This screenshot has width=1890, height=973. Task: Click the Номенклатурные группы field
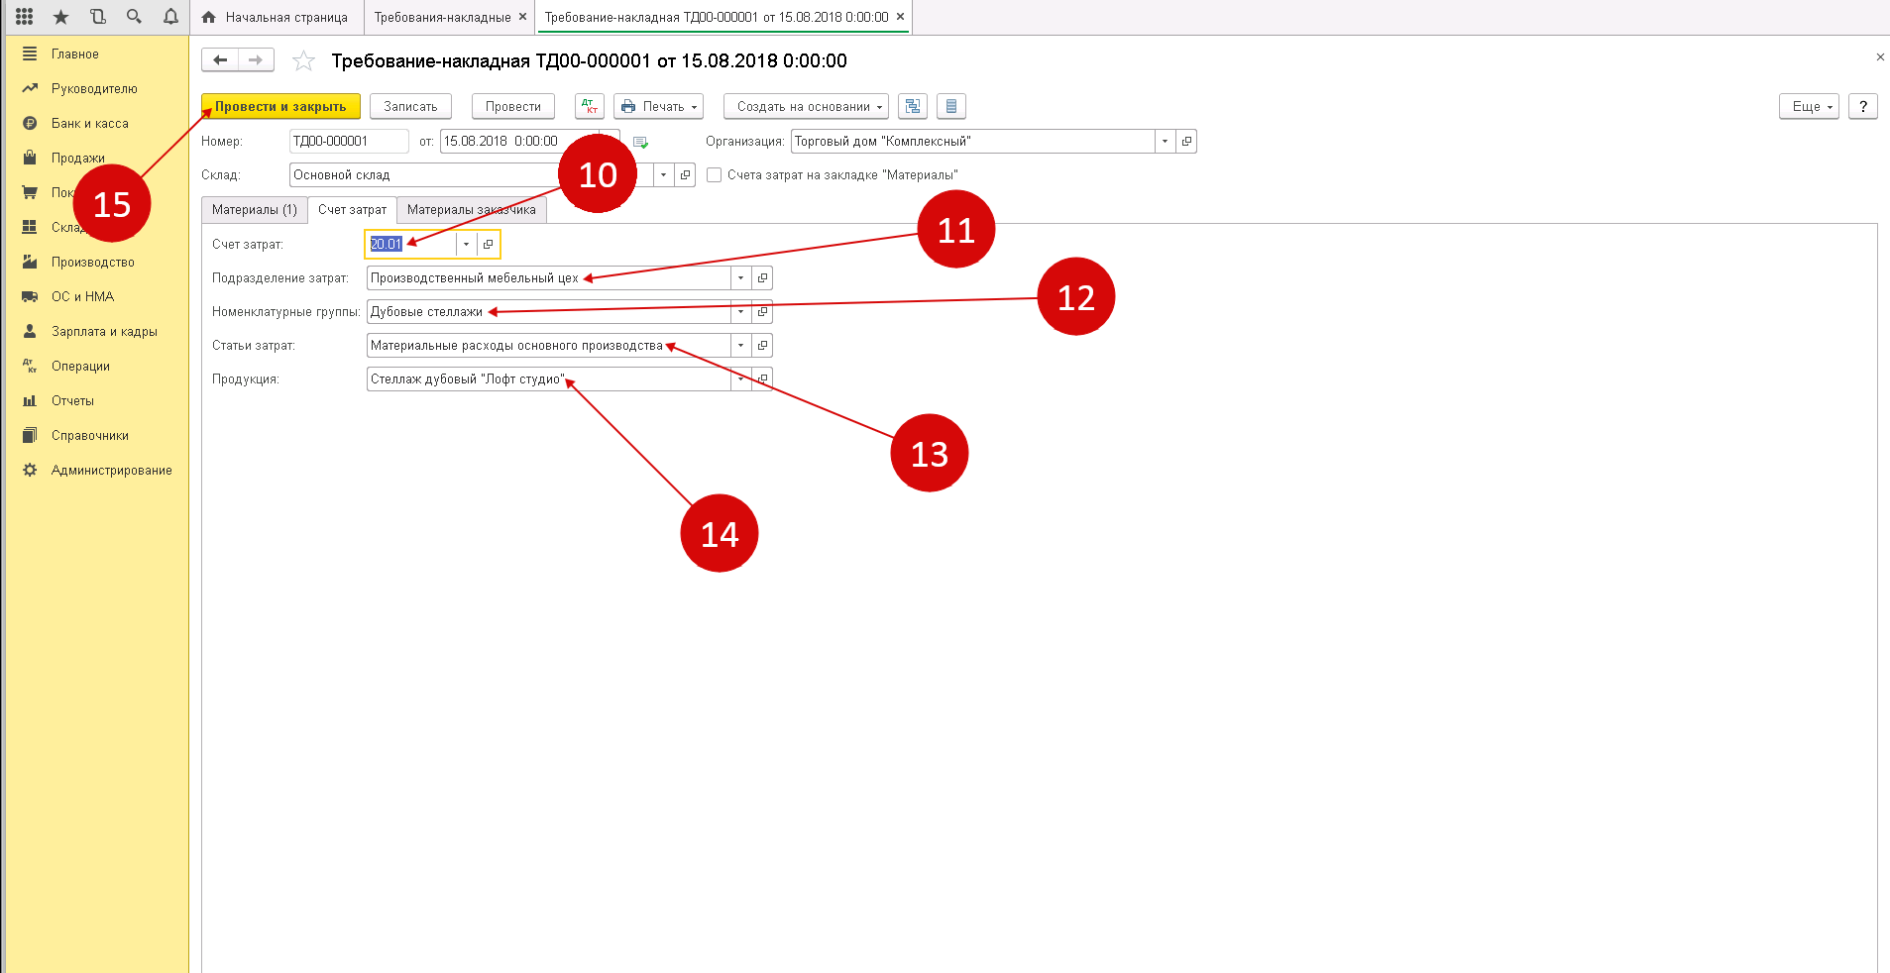click(548, 312)
